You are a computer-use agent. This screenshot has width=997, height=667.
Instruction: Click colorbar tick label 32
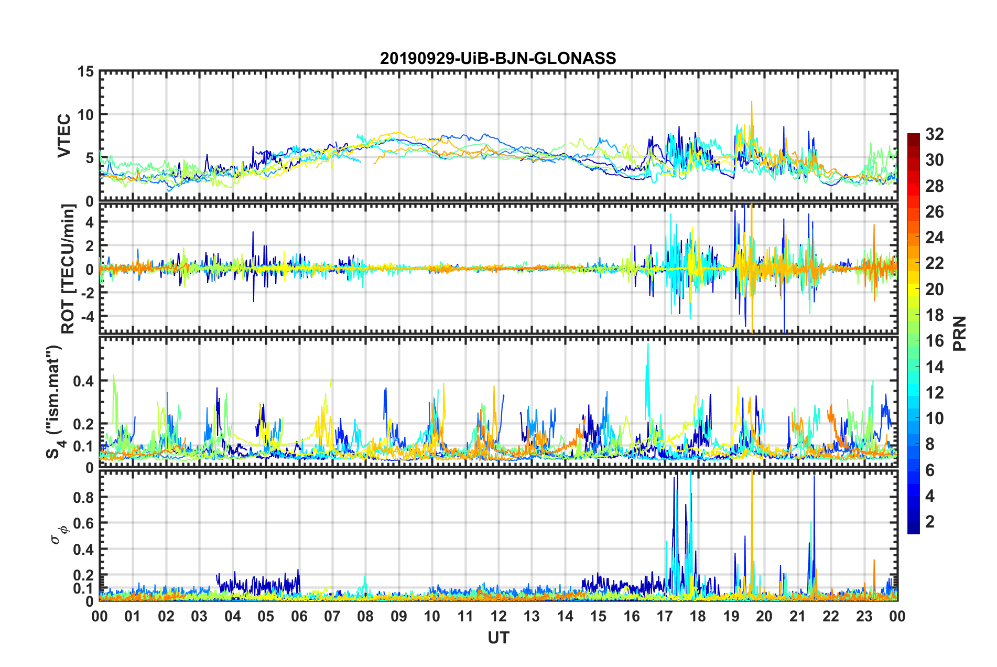point(935,134)
